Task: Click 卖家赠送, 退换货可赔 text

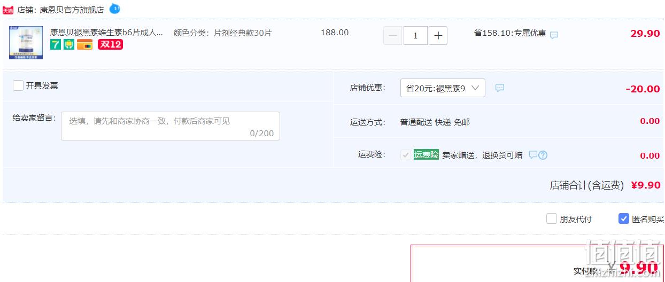Action: click(x=482, y=155)
